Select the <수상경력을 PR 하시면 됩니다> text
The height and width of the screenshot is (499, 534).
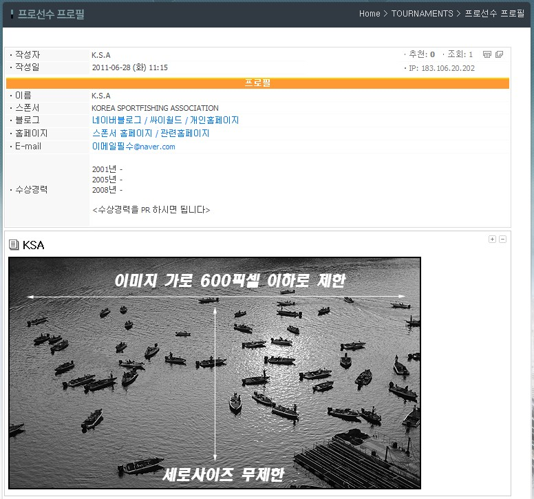point(151,209)
